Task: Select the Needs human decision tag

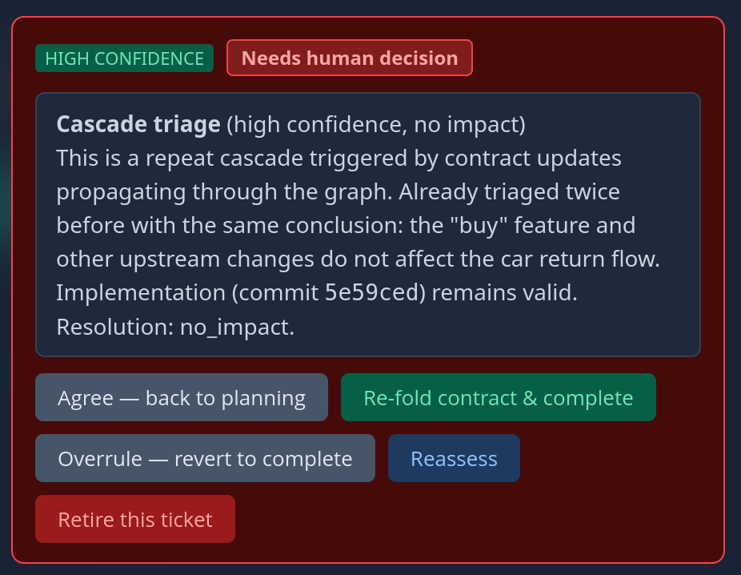Action: [350, 58]
